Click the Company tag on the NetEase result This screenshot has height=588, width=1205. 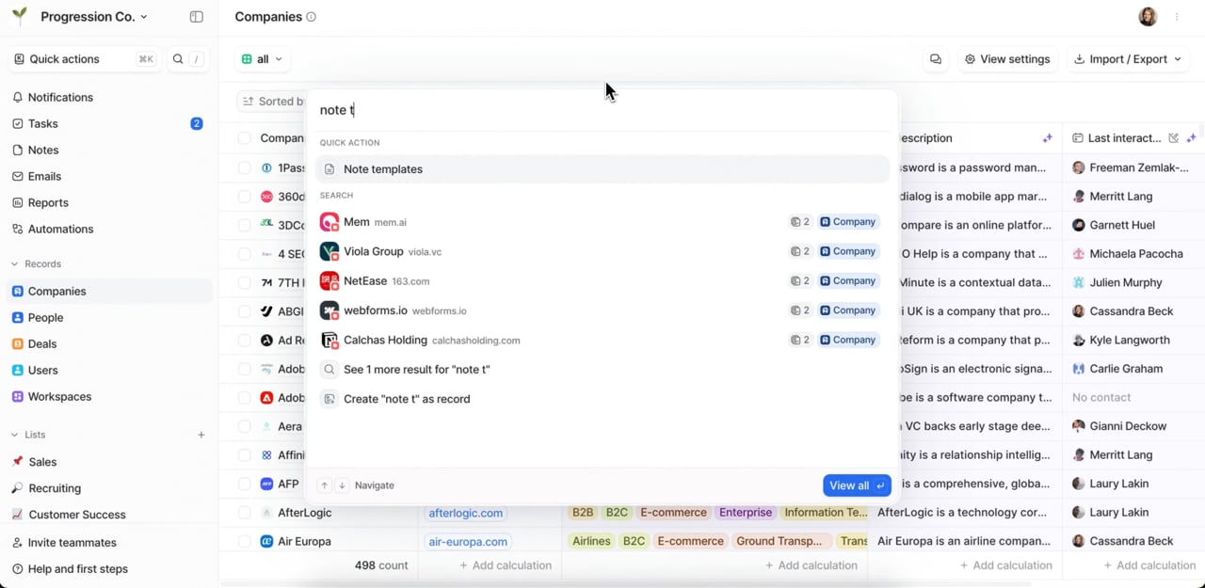(848, 281)
